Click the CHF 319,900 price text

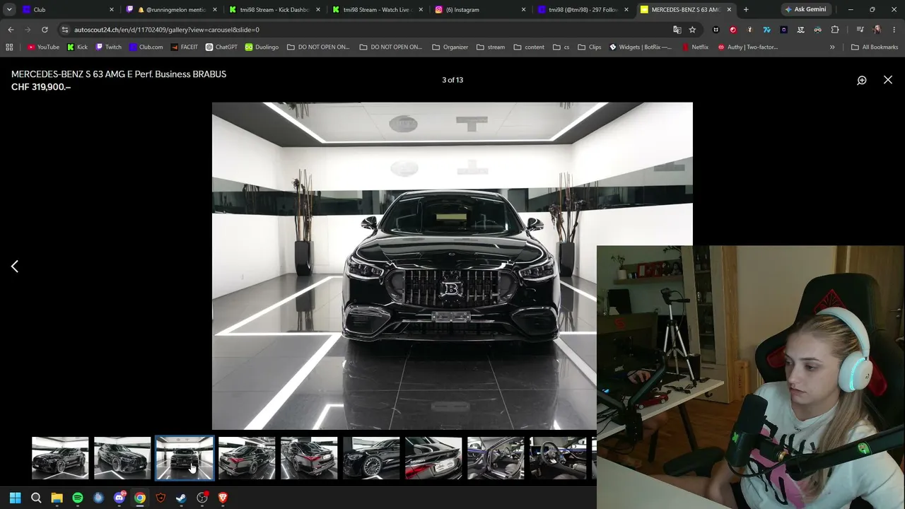click(x=41, y=87)
